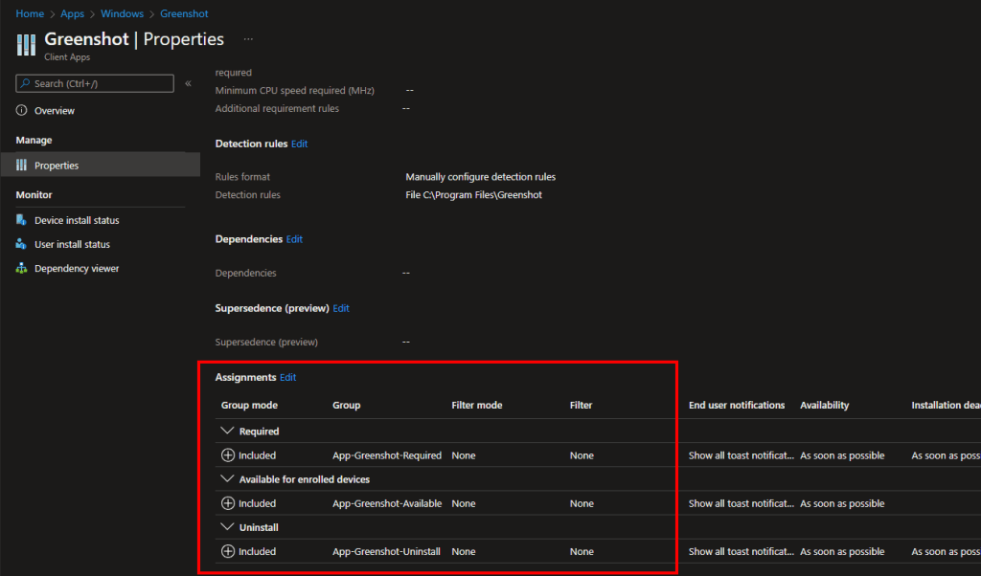This screenshot has height=576, width=981.
Task: Click the User install status icon
Action: coord(22,244)
